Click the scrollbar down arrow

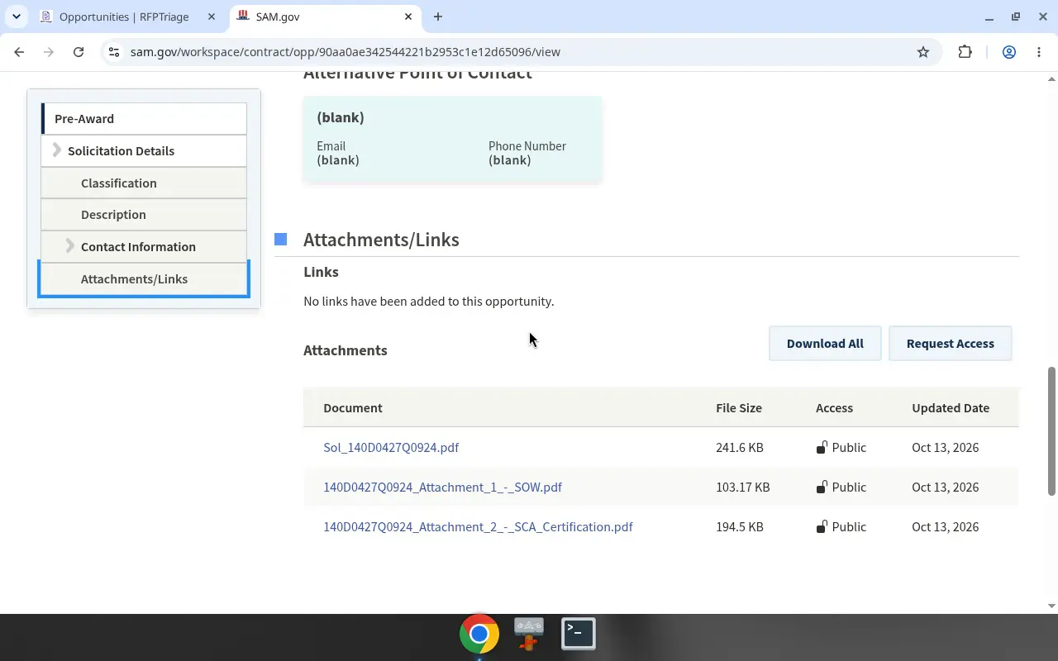click(1051, 606)
